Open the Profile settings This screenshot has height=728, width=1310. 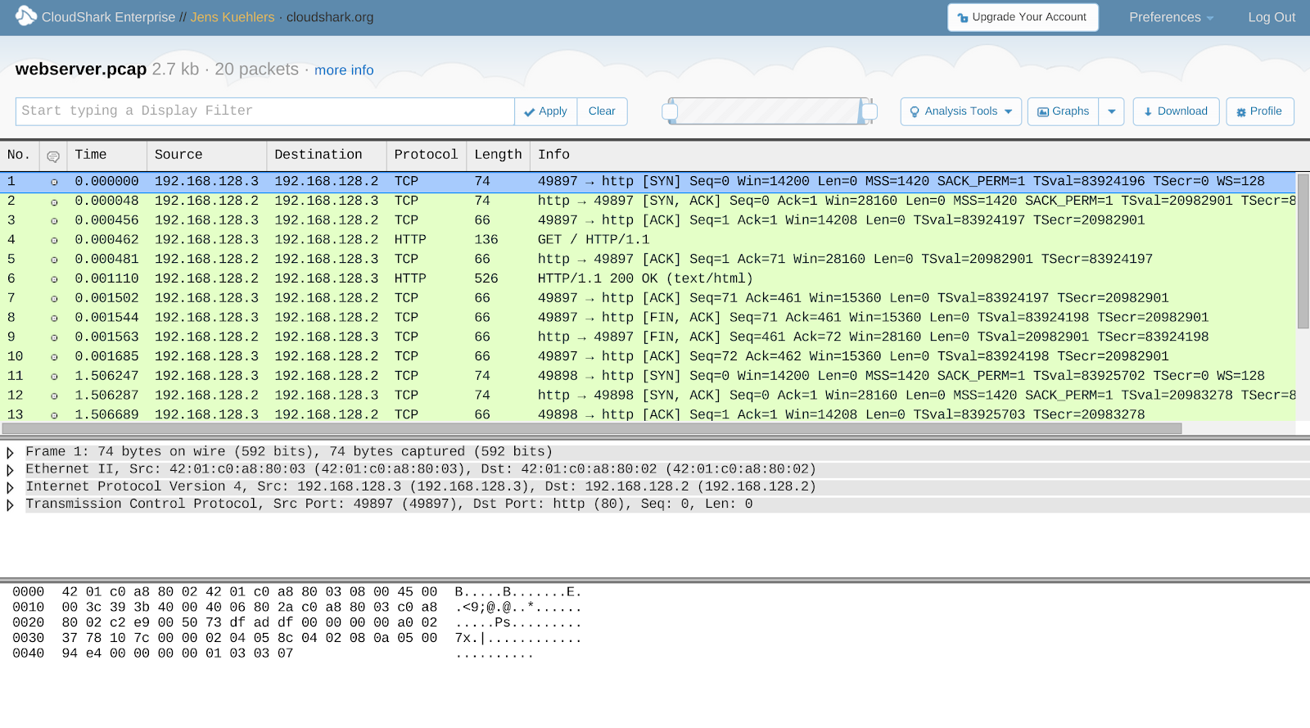(1260, 111)
